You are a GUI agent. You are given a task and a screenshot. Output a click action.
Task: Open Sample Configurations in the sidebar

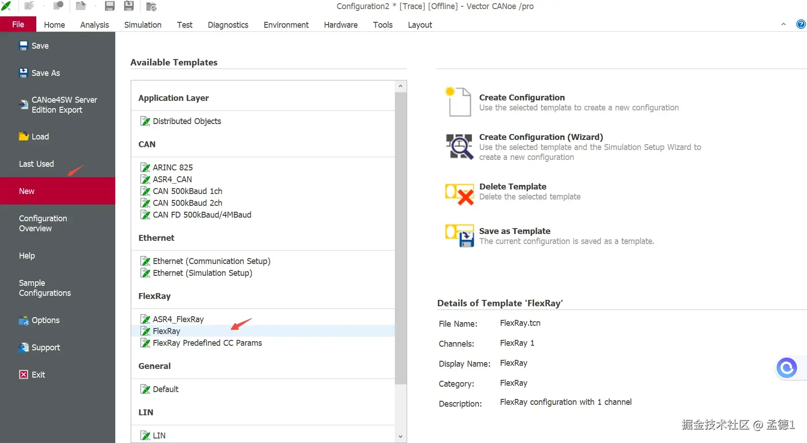click(58, 288)
